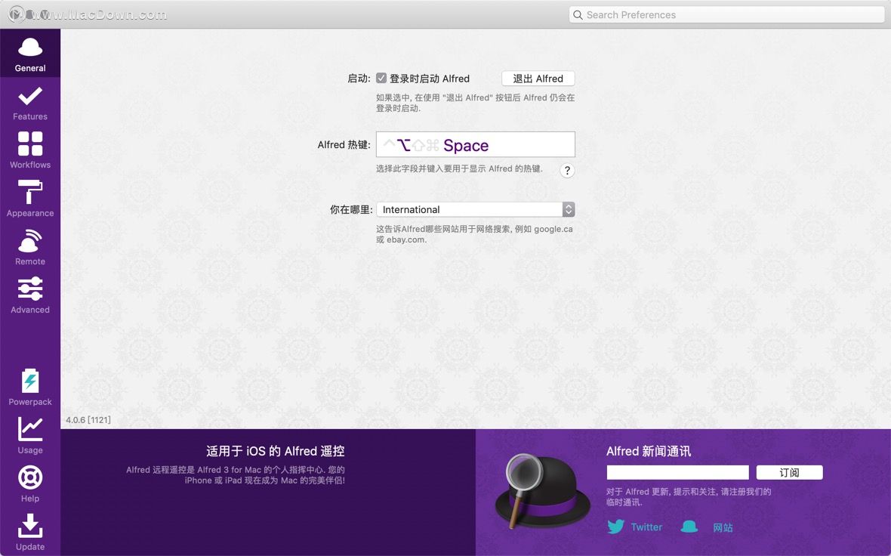The height and width of the screenshot is (556, 891).
Task: Open the Help lifebuoy section
Action: coord(30,483)
